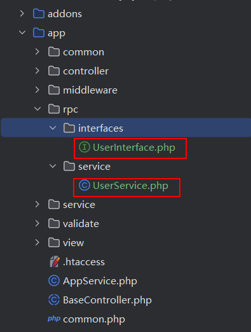
Task: Open the .htaccess file
Action: click(x=84, y=262)
